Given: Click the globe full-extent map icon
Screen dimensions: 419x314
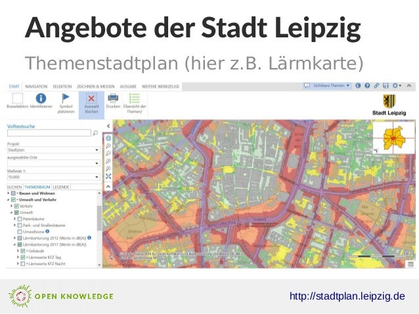Looking at the screenshot, I should [x=108, y=138].
